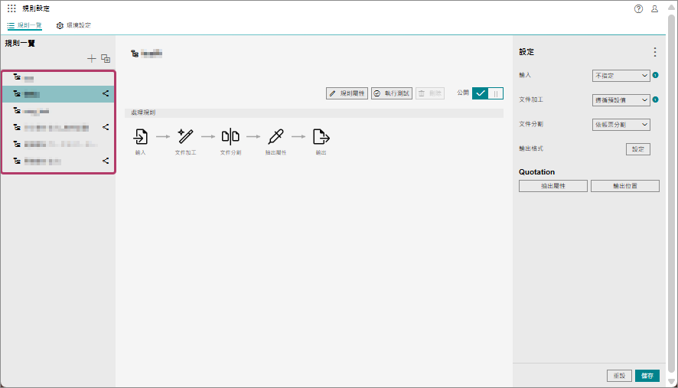Click the 執行測試 button
This screenshot has width=678, height=388.
point(391,93)
